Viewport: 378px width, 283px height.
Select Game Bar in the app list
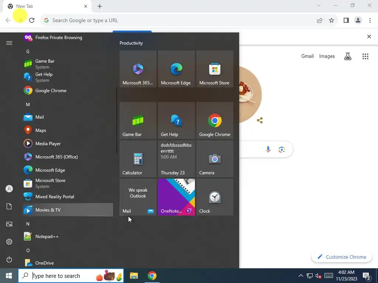[x=68, y=64]
